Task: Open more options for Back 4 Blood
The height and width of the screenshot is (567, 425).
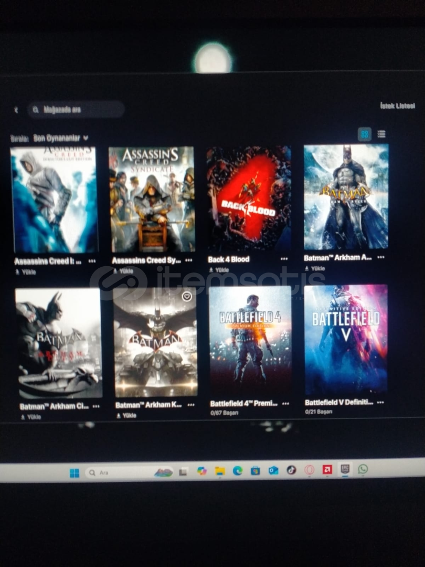Action: (x=284, y=259)
